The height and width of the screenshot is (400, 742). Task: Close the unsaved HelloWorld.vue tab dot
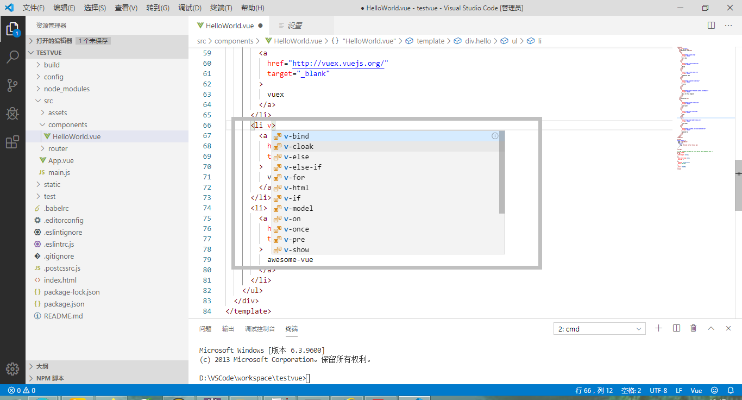260,26
